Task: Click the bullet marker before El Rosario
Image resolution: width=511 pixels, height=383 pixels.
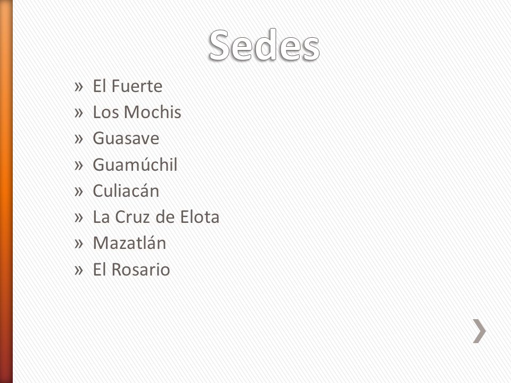Action: tap(79, 270)
